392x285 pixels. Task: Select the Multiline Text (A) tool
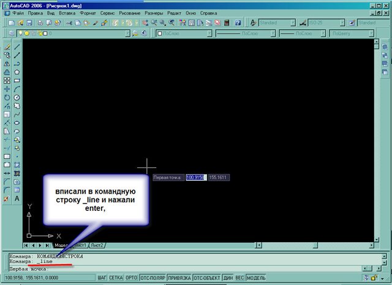(17, 199)
